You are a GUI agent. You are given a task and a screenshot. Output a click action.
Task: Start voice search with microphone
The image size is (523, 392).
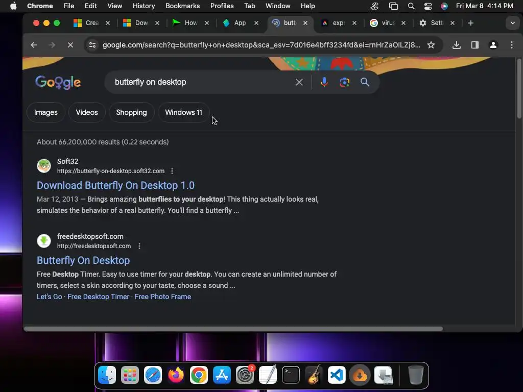324,82
